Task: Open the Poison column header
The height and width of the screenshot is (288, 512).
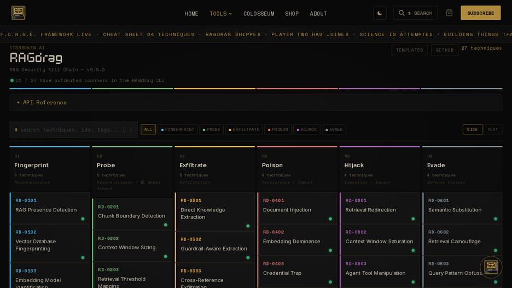Action: pyautogui.click(x=297, y=169)
